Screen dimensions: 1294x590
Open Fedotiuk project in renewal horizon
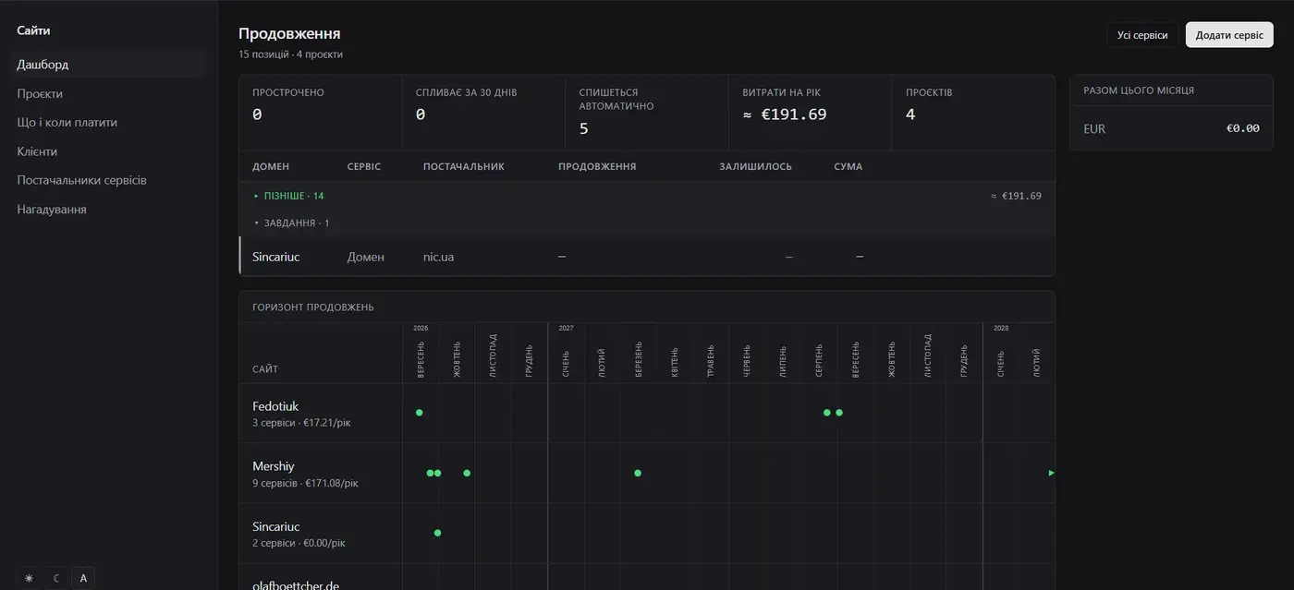[x=275, y=406]
